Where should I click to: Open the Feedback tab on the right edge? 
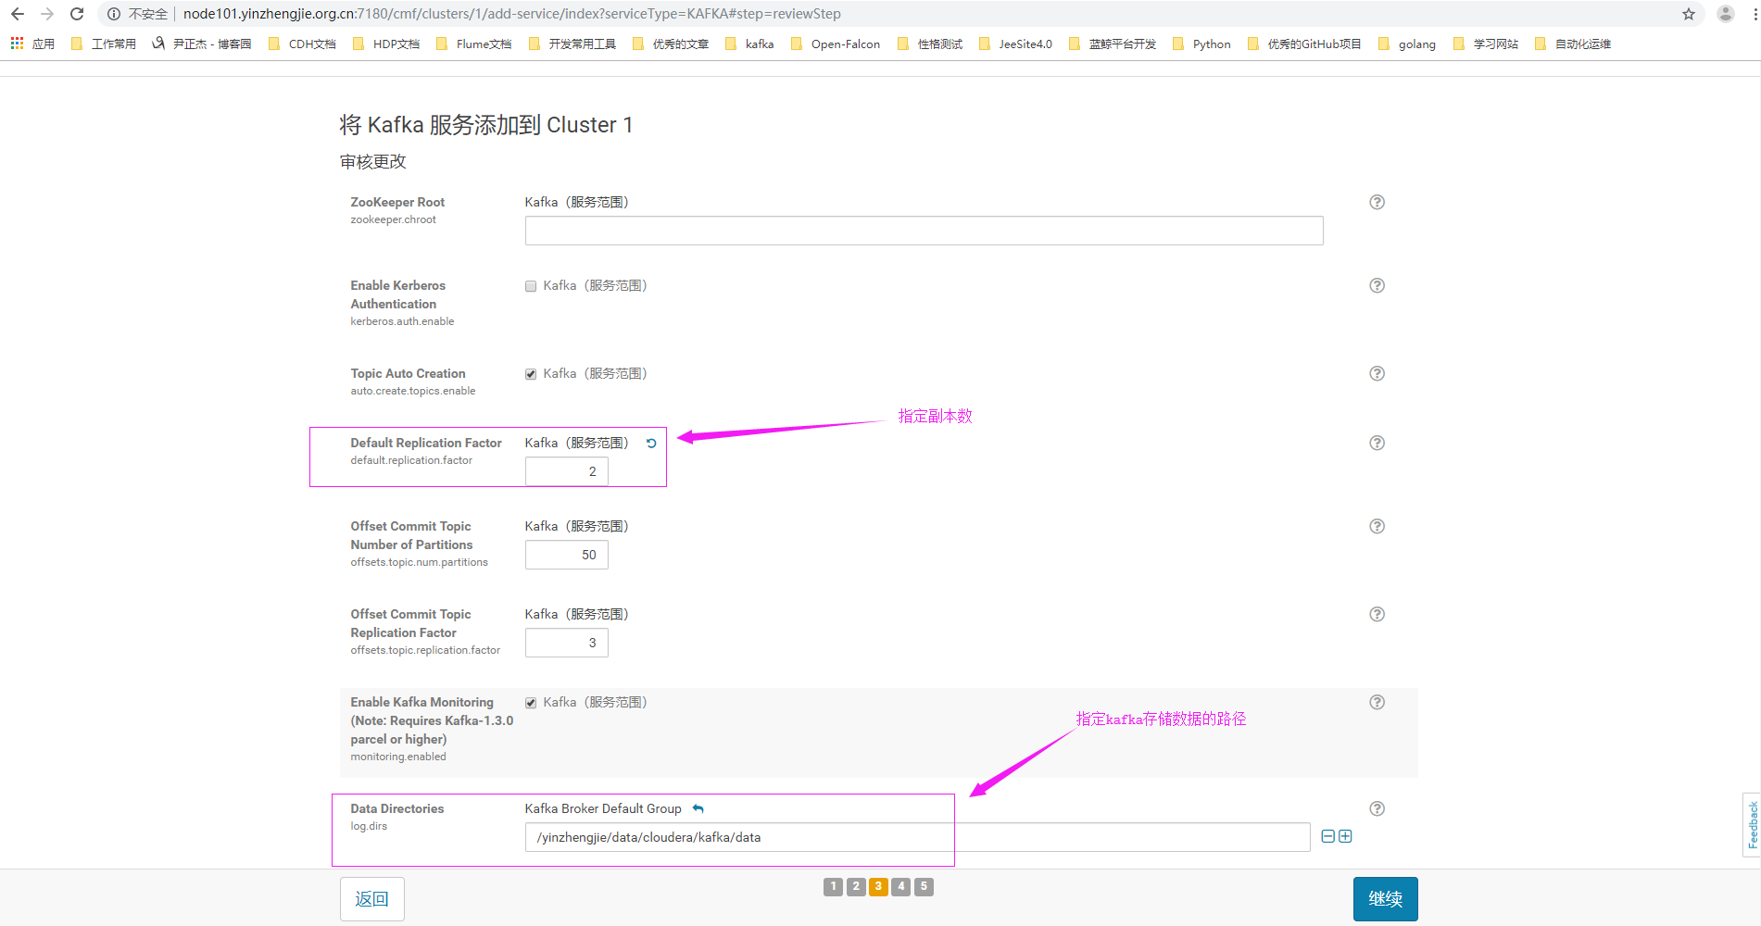pos(1754,823)
